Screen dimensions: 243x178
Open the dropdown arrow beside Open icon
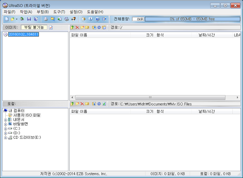pyautogui.click(x=16, y=19)
